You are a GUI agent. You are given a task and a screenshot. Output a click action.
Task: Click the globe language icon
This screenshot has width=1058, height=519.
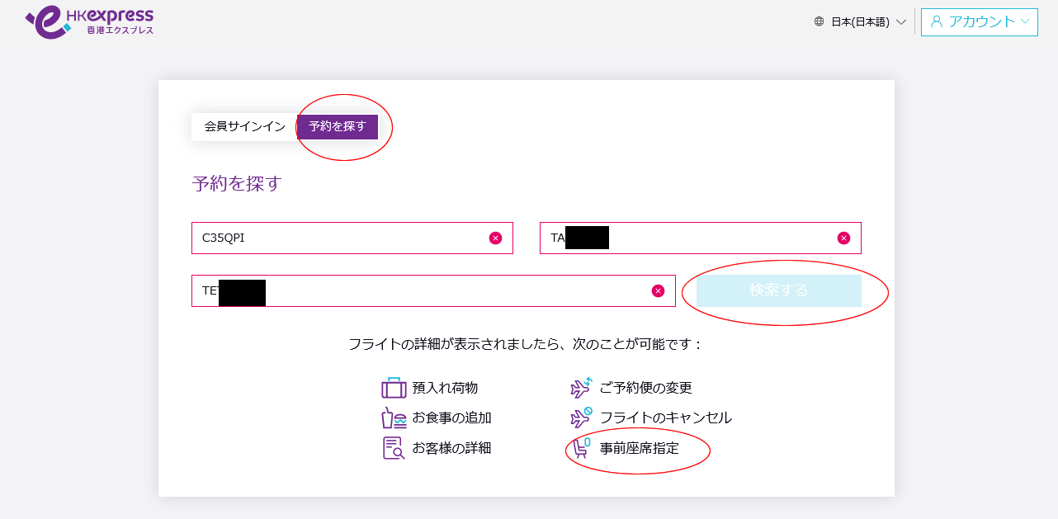coord(819,22)
